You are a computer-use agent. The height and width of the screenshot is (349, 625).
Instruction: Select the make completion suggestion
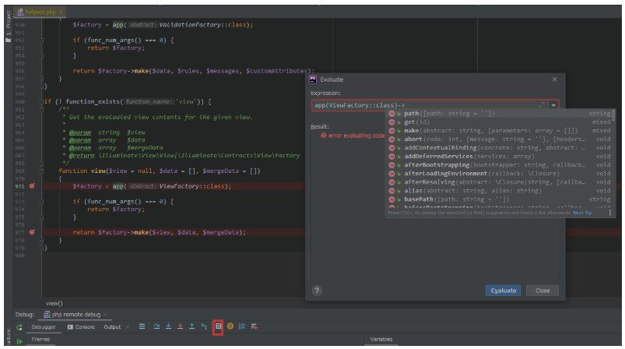pyautogui.click(x=500, y=131)
